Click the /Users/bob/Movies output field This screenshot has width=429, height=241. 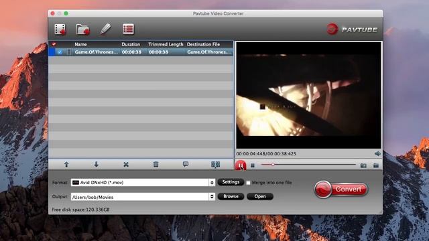point(140,197)
